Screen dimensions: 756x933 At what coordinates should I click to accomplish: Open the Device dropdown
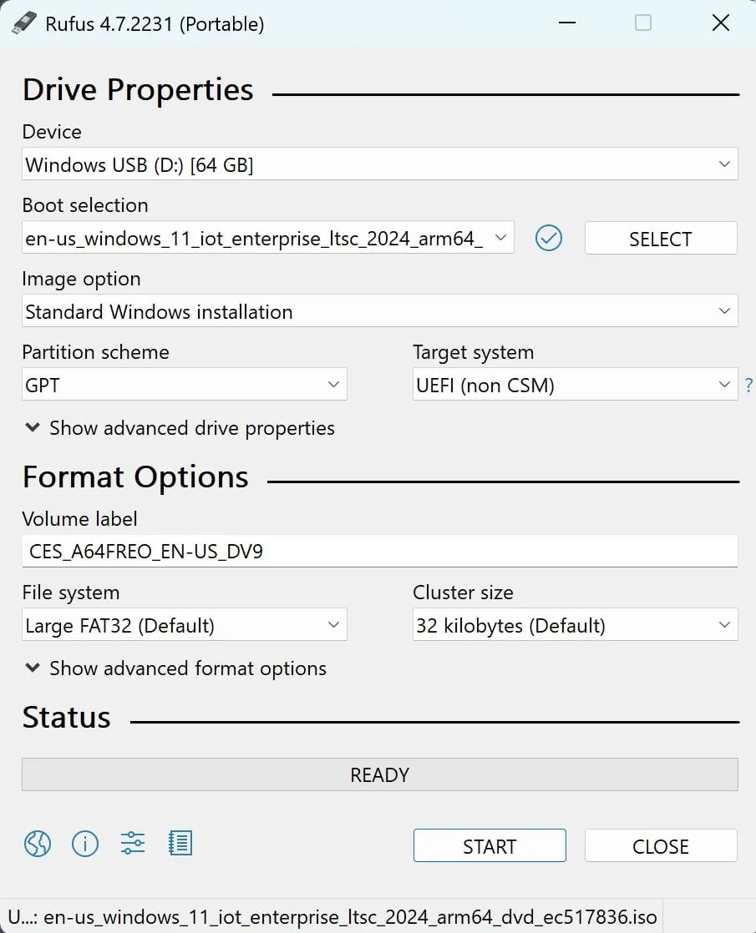379,164
